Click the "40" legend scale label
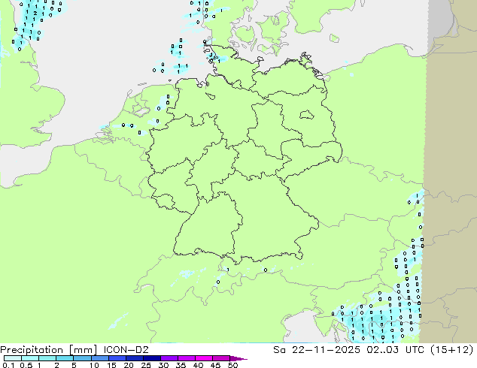Screen dimensions: 477x368 click(x=198, y=365)
